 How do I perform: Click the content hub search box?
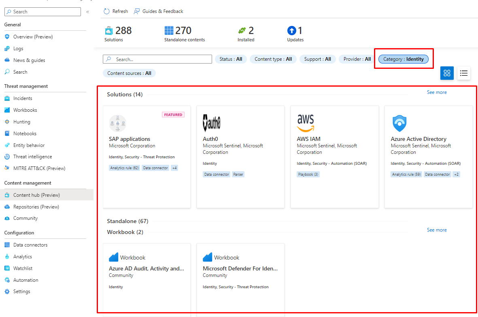pos(162,60)
